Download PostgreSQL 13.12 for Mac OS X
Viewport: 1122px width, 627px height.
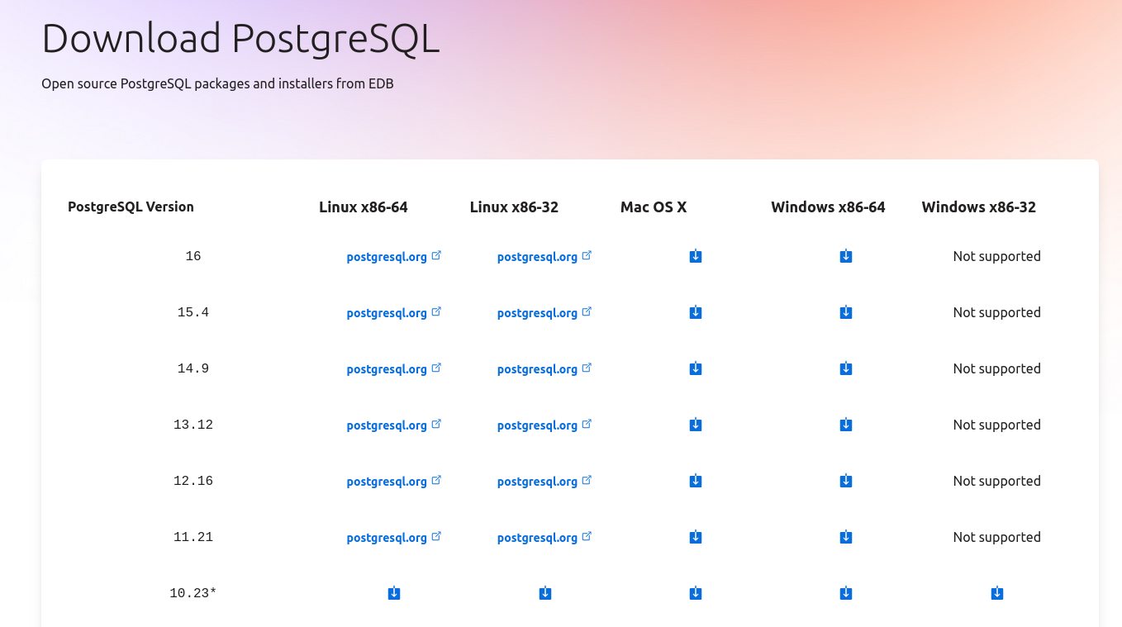(696, 425)
